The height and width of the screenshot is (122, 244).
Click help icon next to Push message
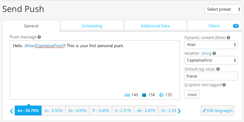pyautogui.click(x=39, y=37)
